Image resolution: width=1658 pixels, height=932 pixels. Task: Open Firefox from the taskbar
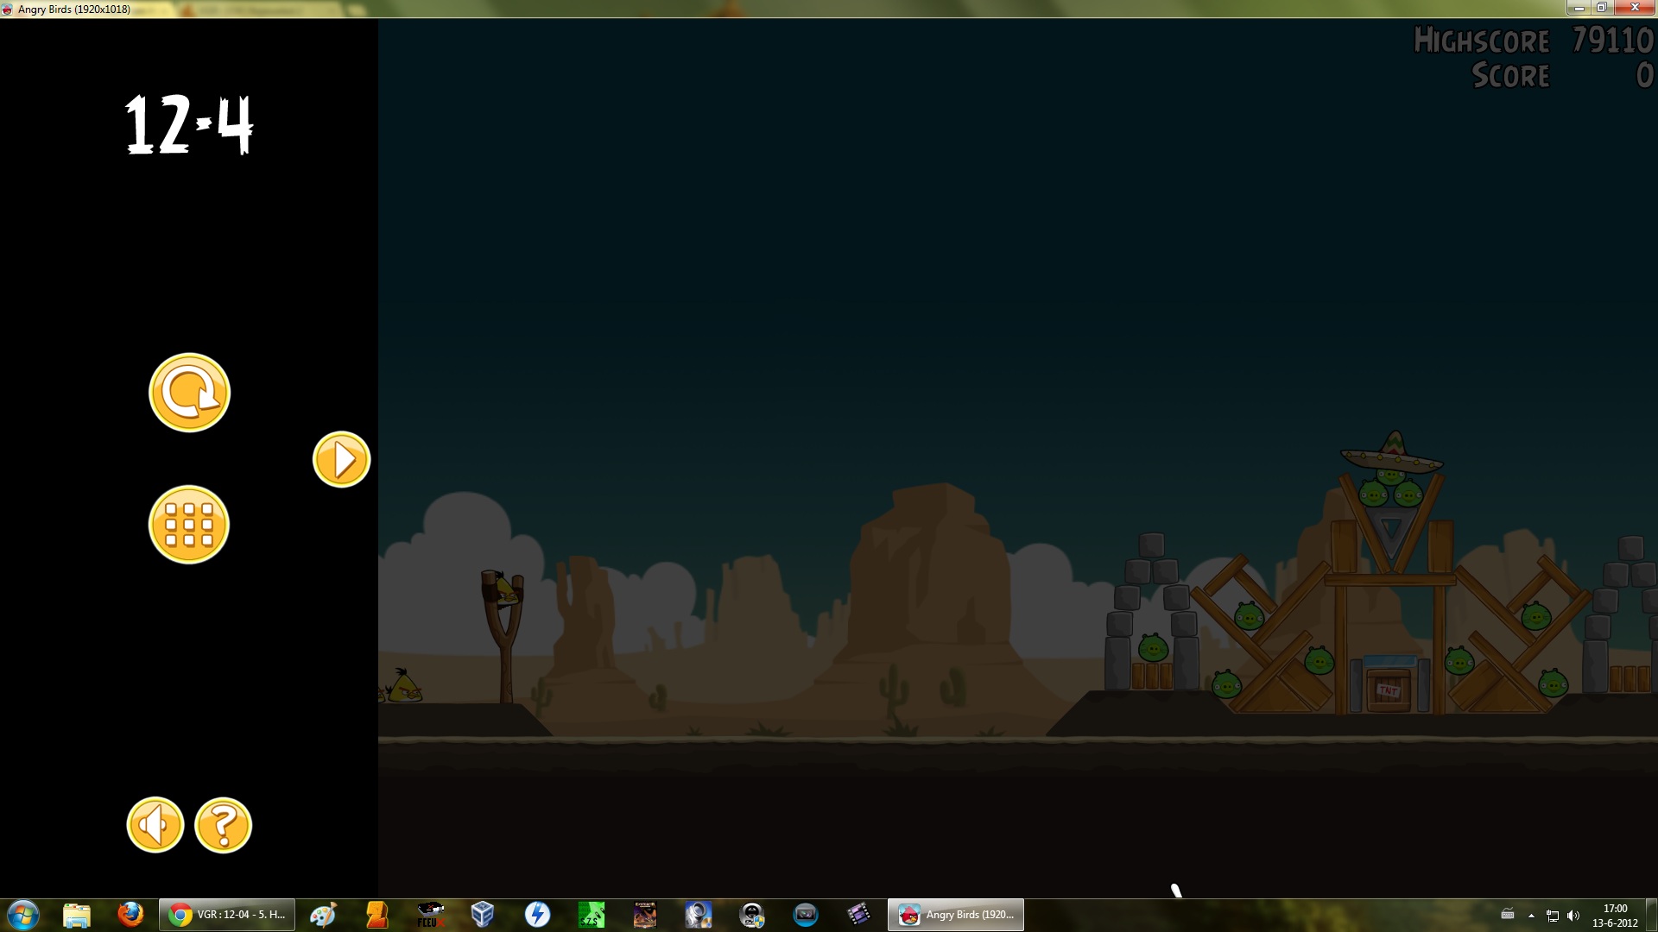130,914
